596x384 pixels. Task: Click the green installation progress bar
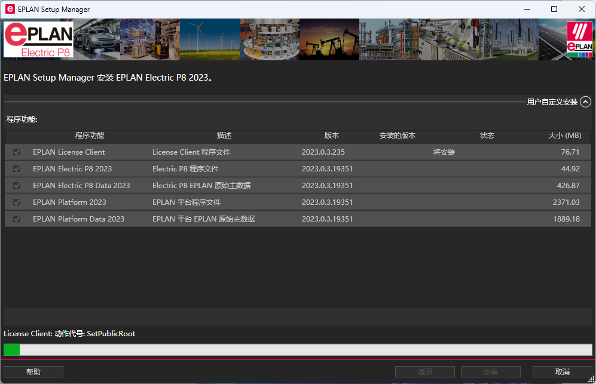(298, 349)
